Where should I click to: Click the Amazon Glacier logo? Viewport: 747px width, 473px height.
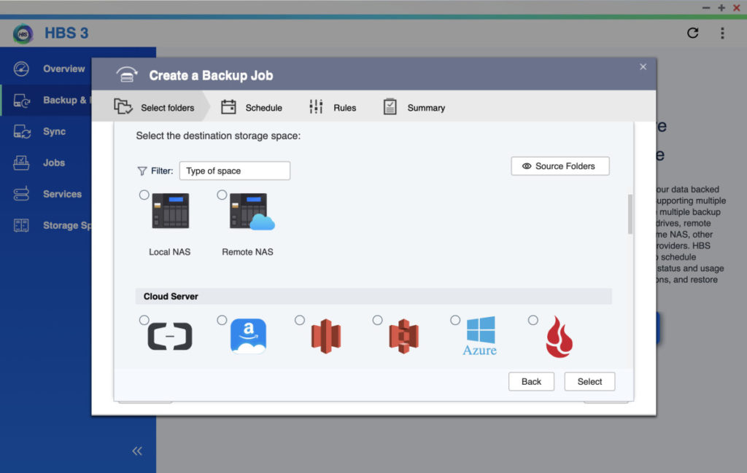coord(326,337)
